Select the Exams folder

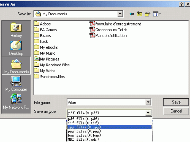(42, 36)
